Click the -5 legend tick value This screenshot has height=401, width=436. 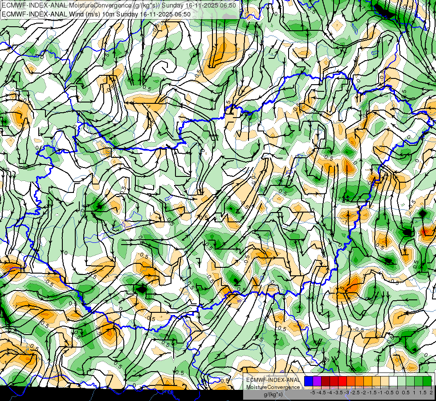click(x=313, y=393)
